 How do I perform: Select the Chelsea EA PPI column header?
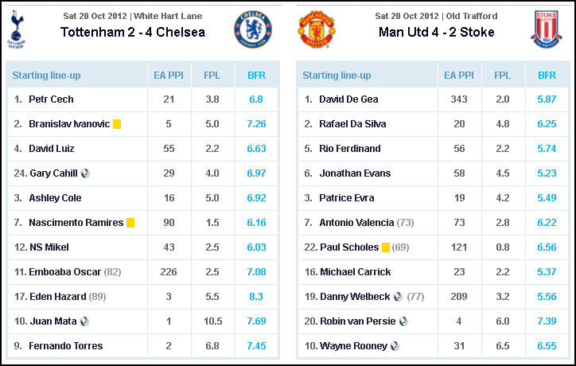click(x=169, y=76)
